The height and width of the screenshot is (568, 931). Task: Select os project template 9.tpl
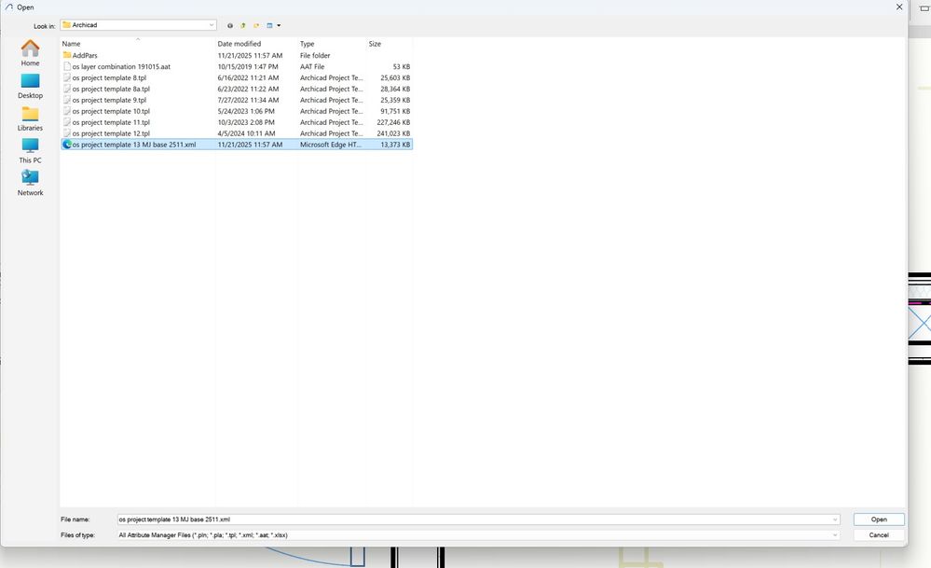[109, 100]
